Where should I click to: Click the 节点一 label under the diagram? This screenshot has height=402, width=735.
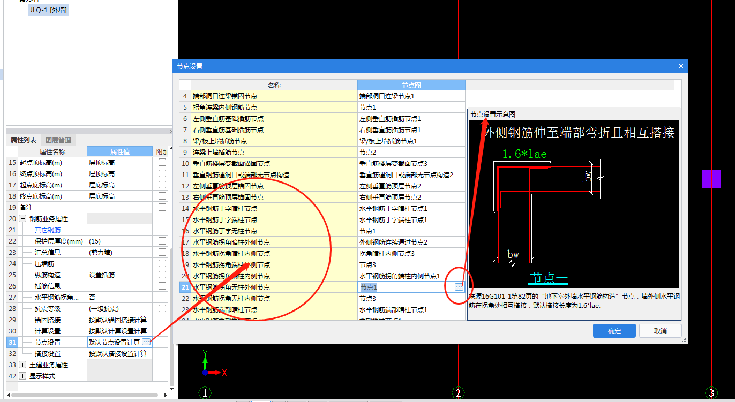pyautogui.click(x=548, y=278)
